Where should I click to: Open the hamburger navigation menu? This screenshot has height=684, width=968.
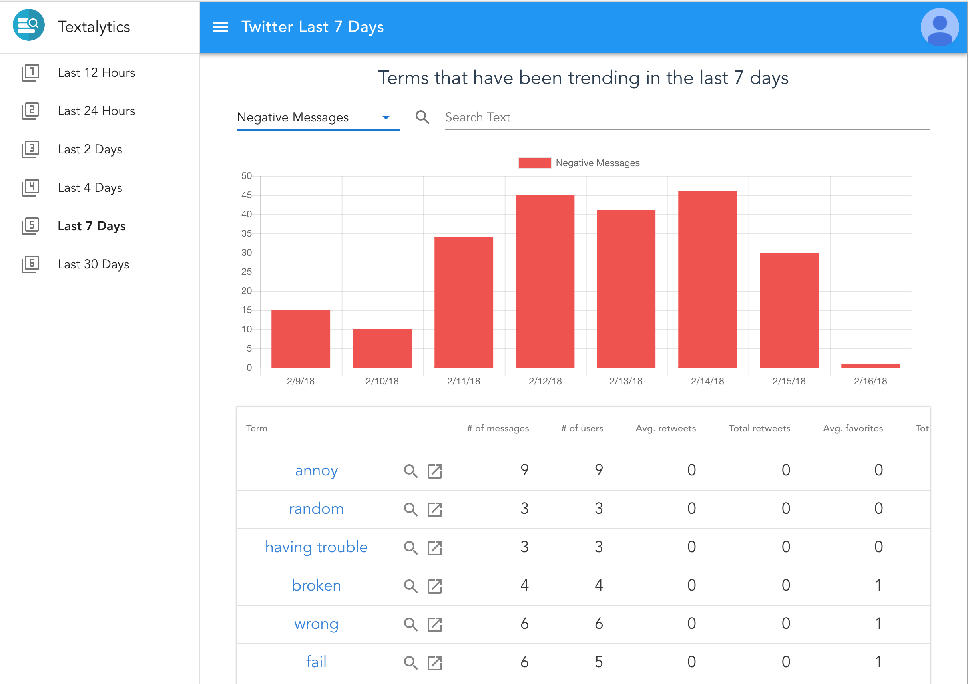(x=221, y=28)
